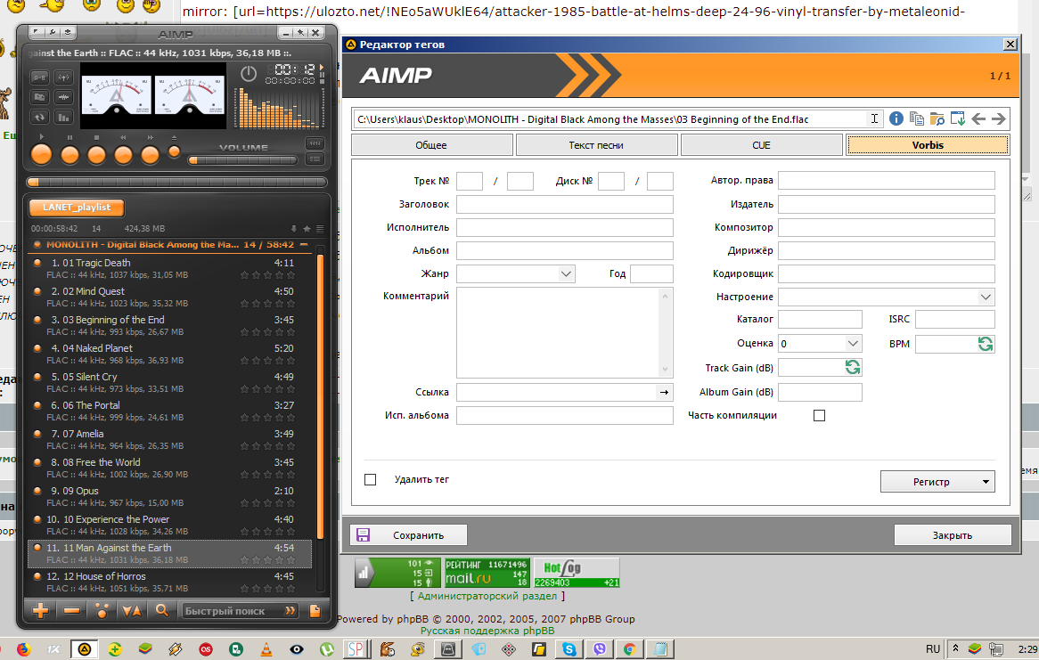Stop playback in AIMP player

pyautogui.click(x=97, y=154)
